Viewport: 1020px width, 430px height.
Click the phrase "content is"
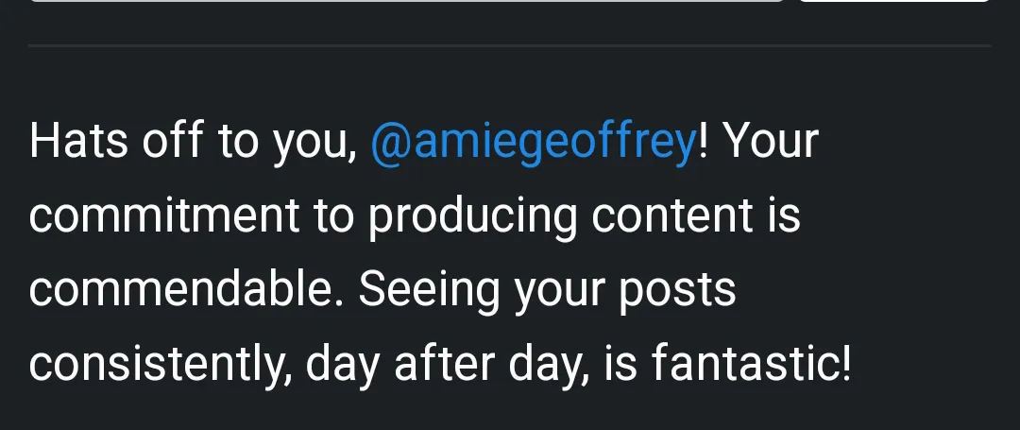pos(695,216)
